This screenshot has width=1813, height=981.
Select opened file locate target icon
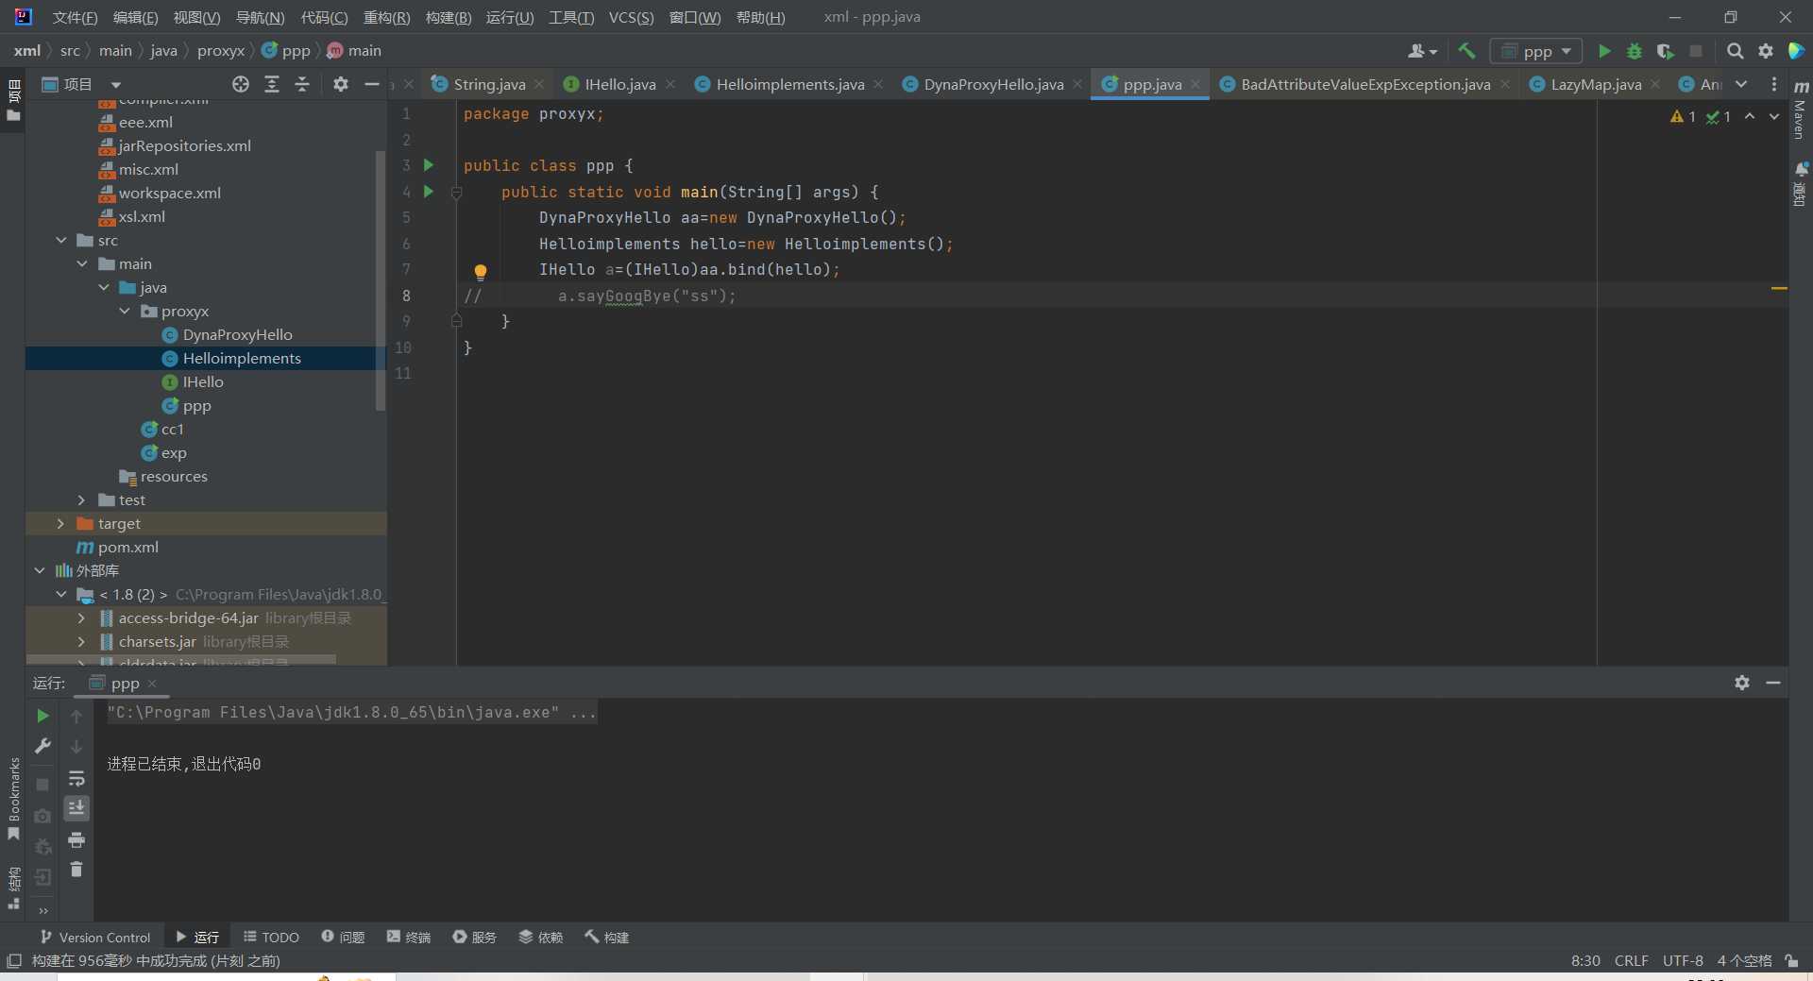click(241, 84)
